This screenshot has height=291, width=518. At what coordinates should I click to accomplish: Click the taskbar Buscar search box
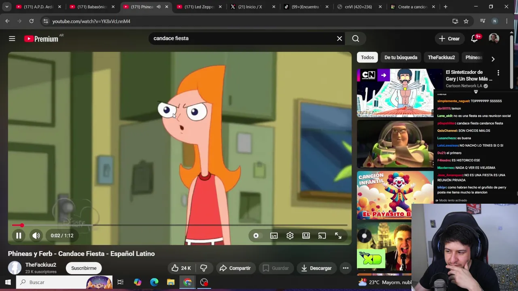(65, 282)
